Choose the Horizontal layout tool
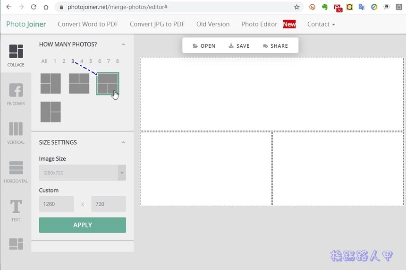406x270 pixels. (16, 172)
